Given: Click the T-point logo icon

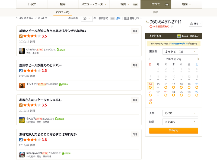Looking at the screenshot, I should coord(179,36).
